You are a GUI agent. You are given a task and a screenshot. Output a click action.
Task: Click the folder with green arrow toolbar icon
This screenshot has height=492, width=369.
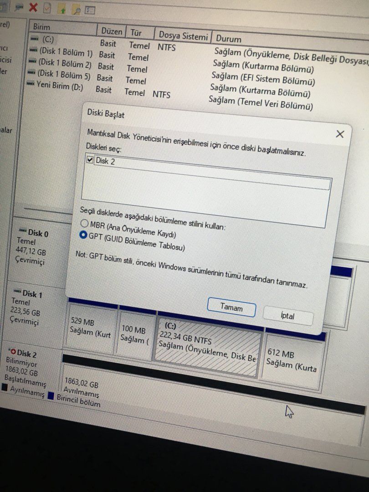tap(62, 10)
